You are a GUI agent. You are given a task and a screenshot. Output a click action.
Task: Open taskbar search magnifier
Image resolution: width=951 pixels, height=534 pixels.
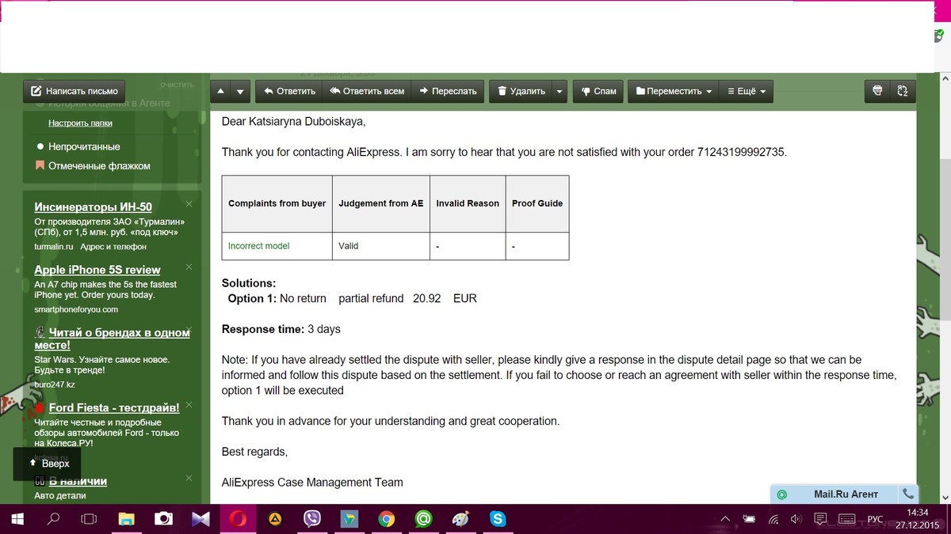(54, 519)
